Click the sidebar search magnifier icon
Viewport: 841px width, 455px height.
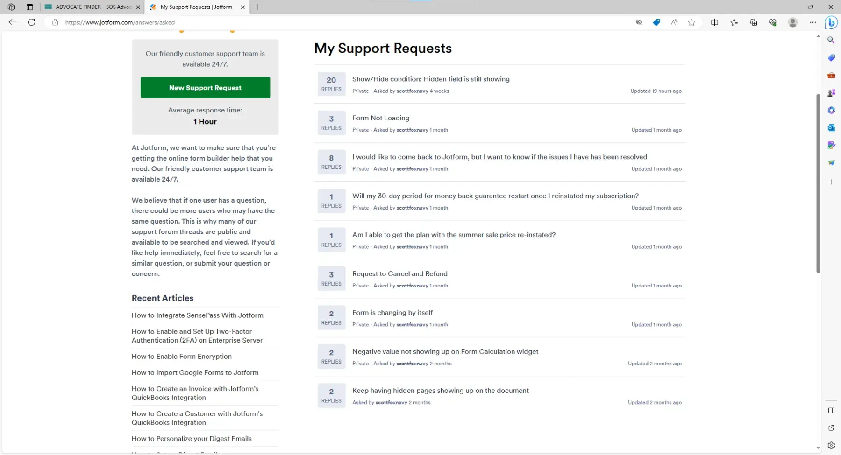click(x=831, y=40)
